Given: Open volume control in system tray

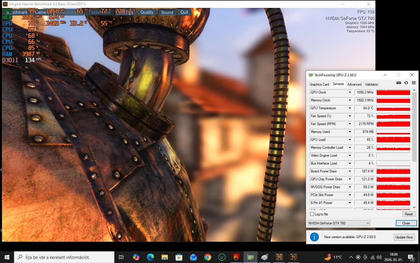Looking at the screenshot, I should click(x=379, y=257).
